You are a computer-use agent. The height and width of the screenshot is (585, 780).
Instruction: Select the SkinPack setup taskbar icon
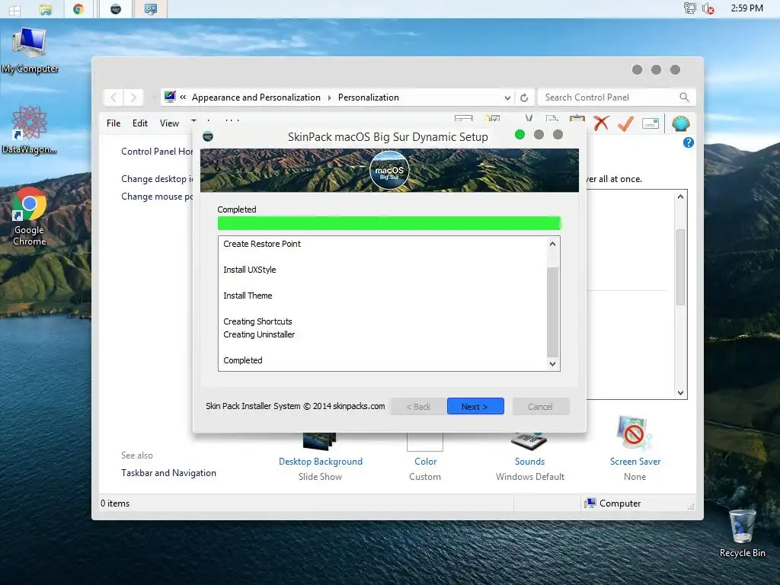click(116, 9)
